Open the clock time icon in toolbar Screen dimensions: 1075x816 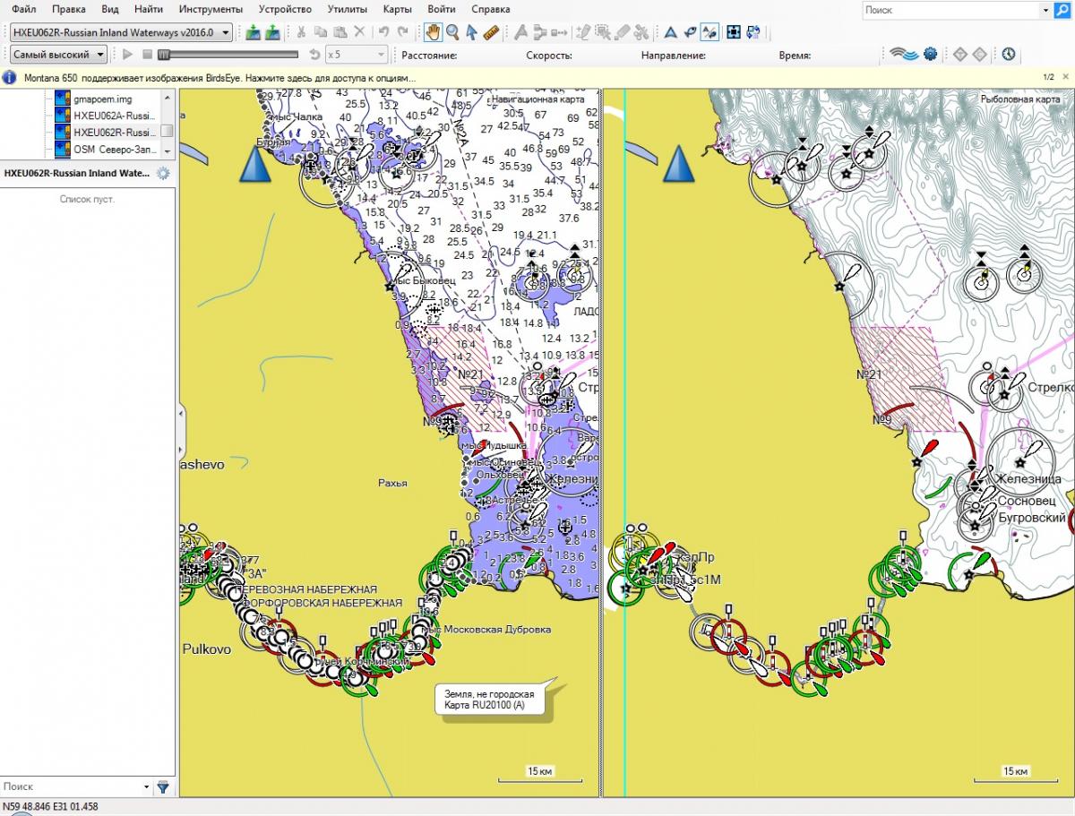[1009, 55]
